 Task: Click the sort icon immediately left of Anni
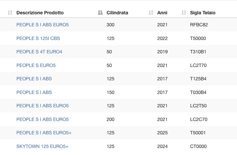tap(151, 13)
